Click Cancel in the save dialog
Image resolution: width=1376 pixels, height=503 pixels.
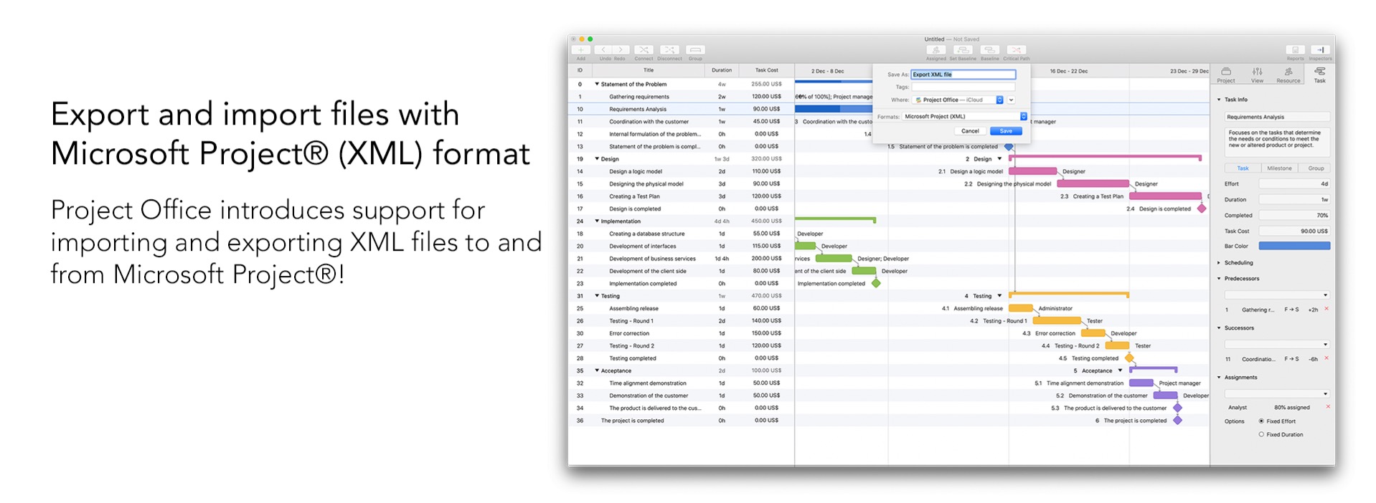click(x=970, y=131)
